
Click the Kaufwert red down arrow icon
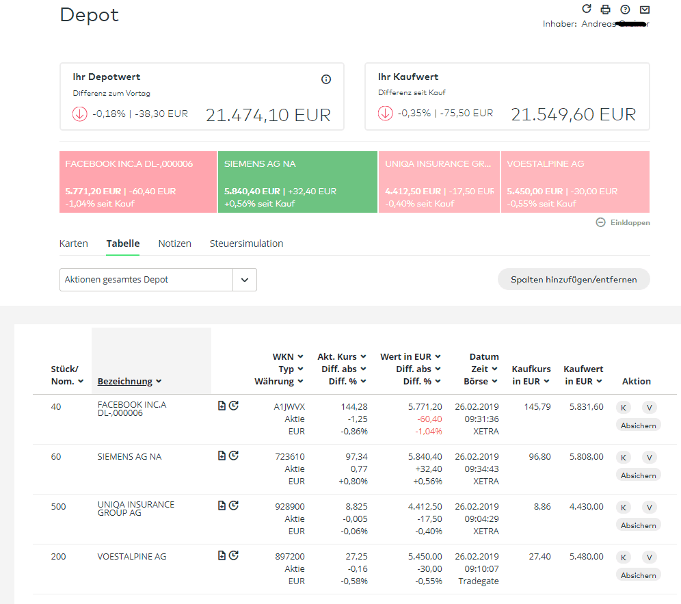tap(385, 114)
